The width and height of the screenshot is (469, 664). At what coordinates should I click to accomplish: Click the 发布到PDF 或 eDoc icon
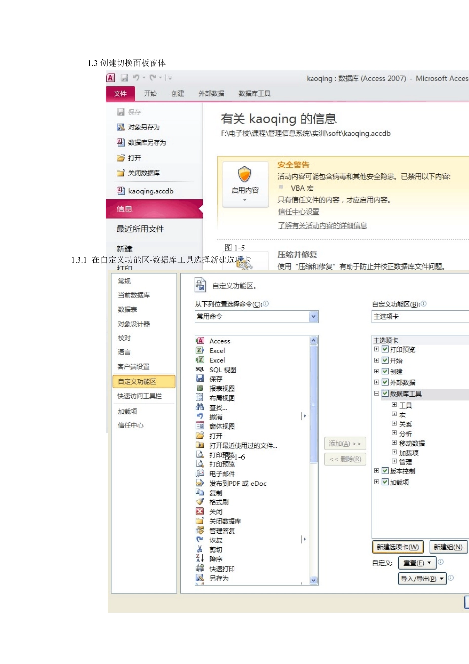200,483
